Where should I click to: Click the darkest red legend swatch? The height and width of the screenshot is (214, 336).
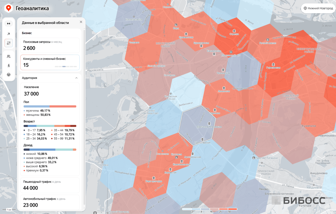click(232, 209)
